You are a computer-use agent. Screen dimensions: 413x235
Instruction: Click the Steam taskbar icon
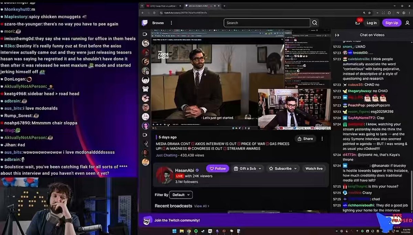tap(203, 231)
